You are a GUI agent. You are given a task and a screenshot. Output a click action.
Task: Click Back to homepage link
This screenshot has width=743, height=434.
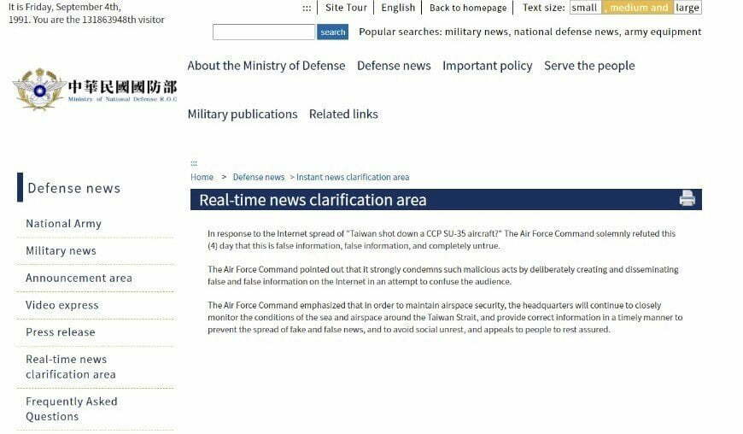tap(467, 8)
